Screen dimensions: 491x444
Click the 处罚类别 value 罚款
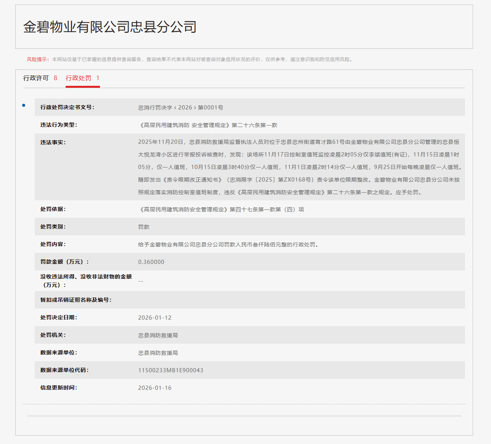(144, 227)
